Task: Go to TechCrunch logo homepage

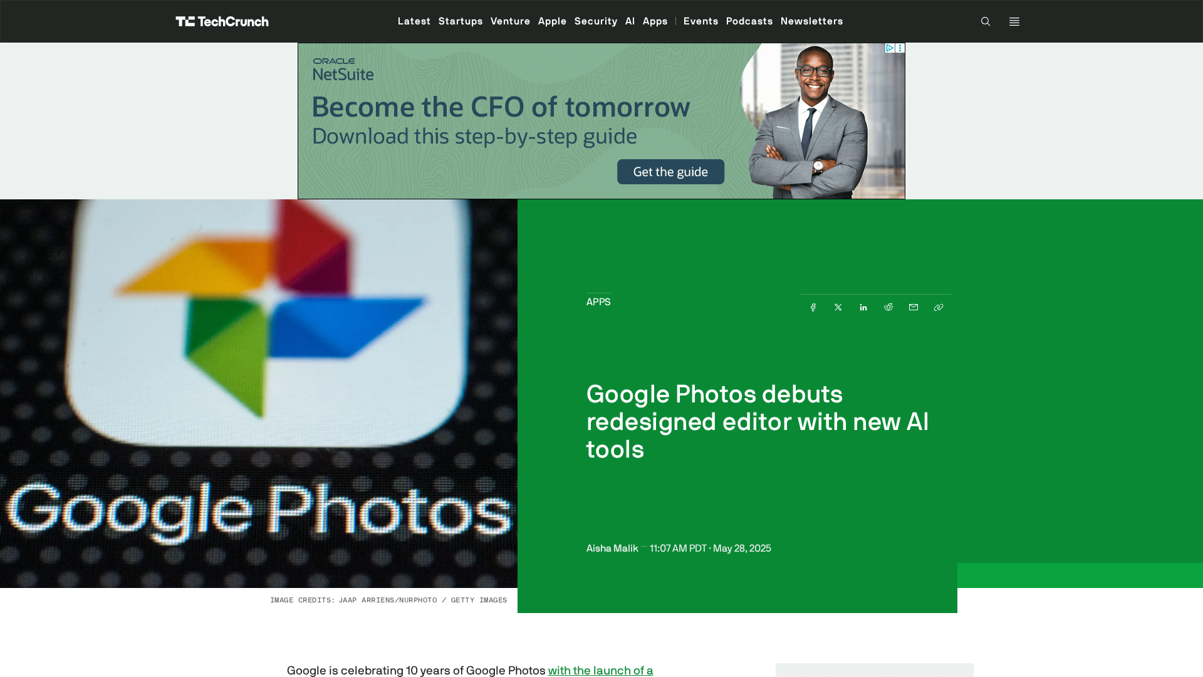Action: 222,21
